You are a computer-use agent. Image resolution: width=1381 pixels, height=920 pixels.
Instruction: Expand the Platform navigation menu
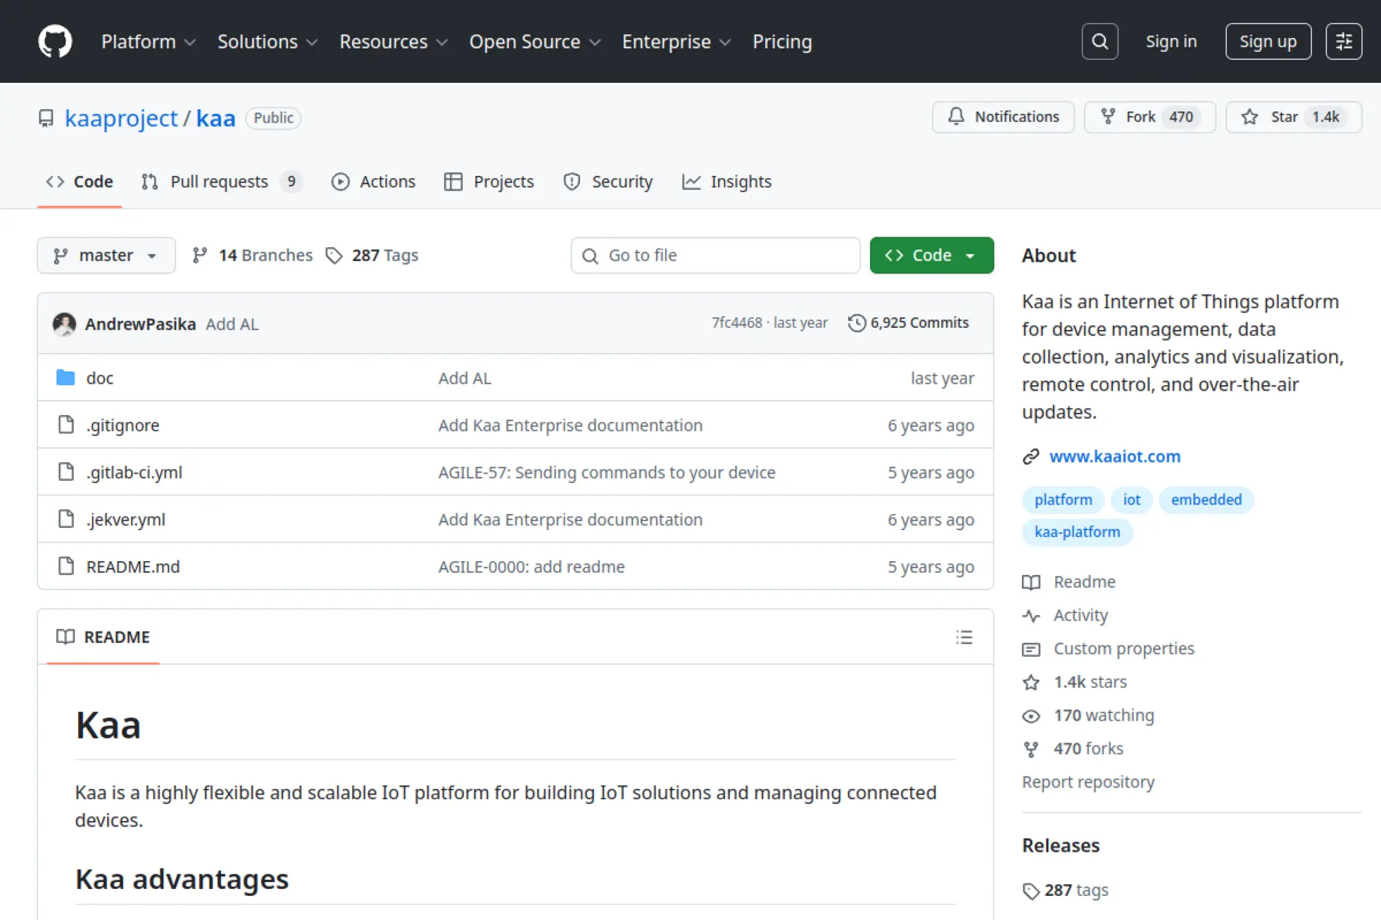coord(148,41)
